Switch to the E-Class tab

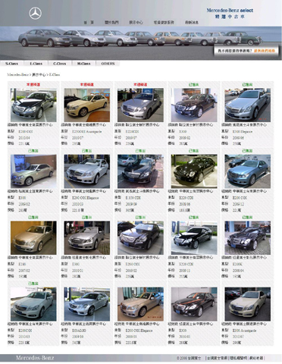[36, 64]
